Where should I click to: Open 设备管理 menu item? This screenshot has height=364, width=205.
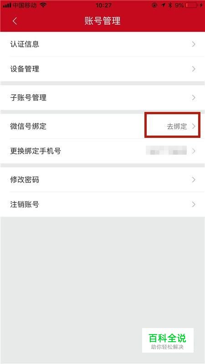point(102,69)
